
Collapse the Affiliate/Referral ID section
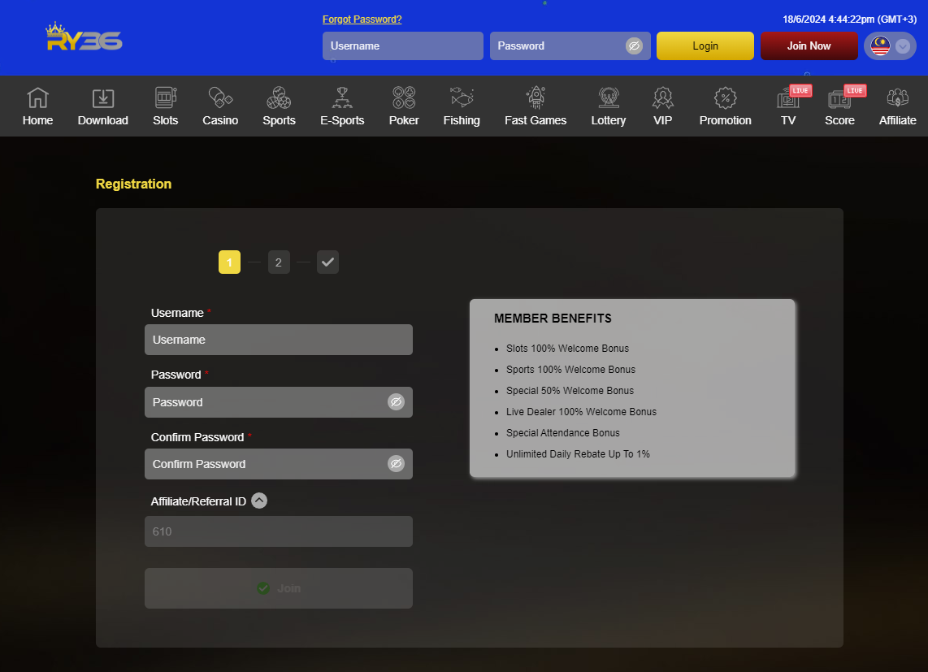[x=259, y=501]
